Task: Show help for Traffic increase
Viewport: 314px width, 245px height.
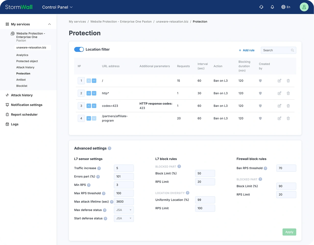Action: 99,168
